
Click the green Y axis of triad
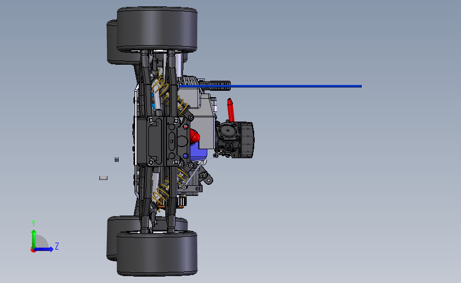[34, 239]
